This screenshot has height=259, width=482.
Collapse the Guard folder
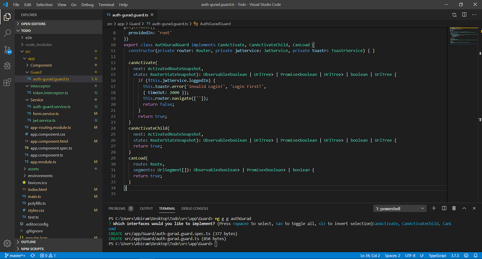[36, 72]
